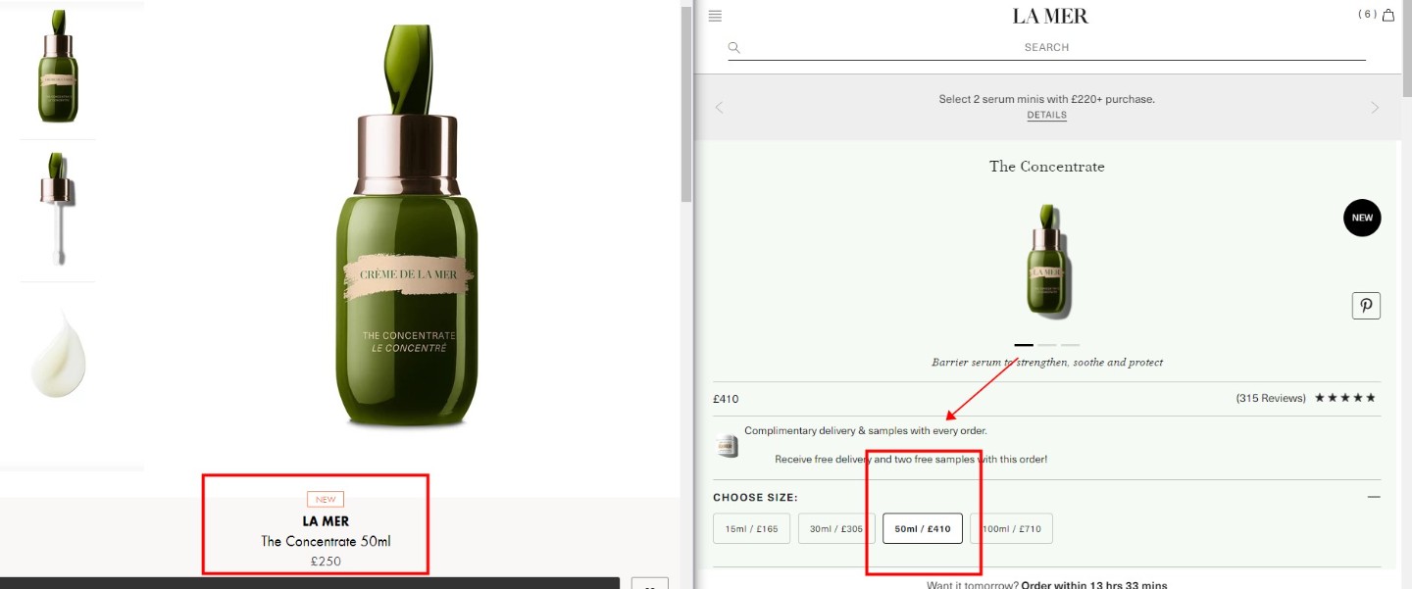Screen dimensions: 1412x589
Task: Select the cream texture swatch thumbnail
Action: click(x=58, y=355)
